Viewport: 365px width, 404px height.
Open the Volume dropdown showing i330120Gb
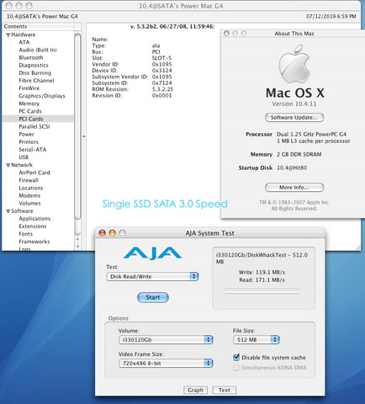[166, 340]
